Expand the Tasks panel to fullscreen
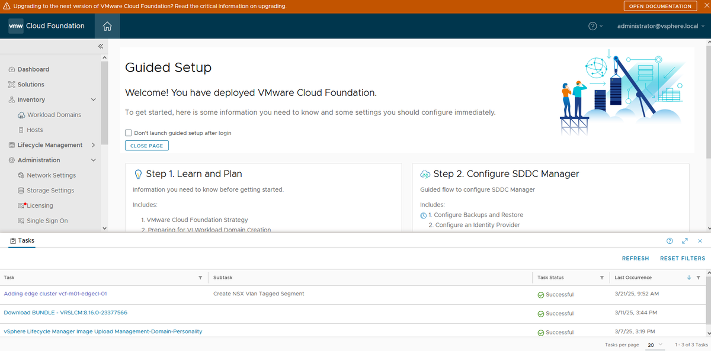The width and height of the screenshot is (711, 351). (x=684, y=241)
